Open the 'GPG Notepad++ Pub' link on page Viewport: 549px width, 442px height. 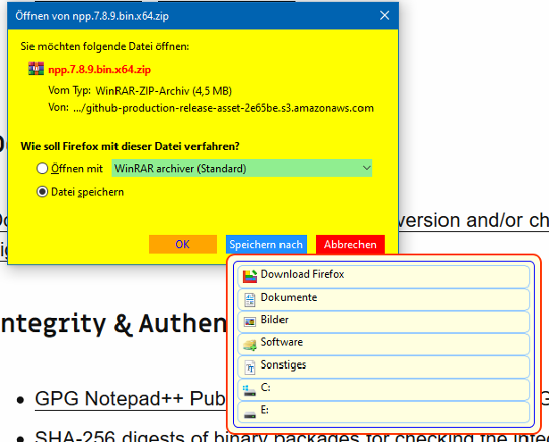(x=130, y=398)
